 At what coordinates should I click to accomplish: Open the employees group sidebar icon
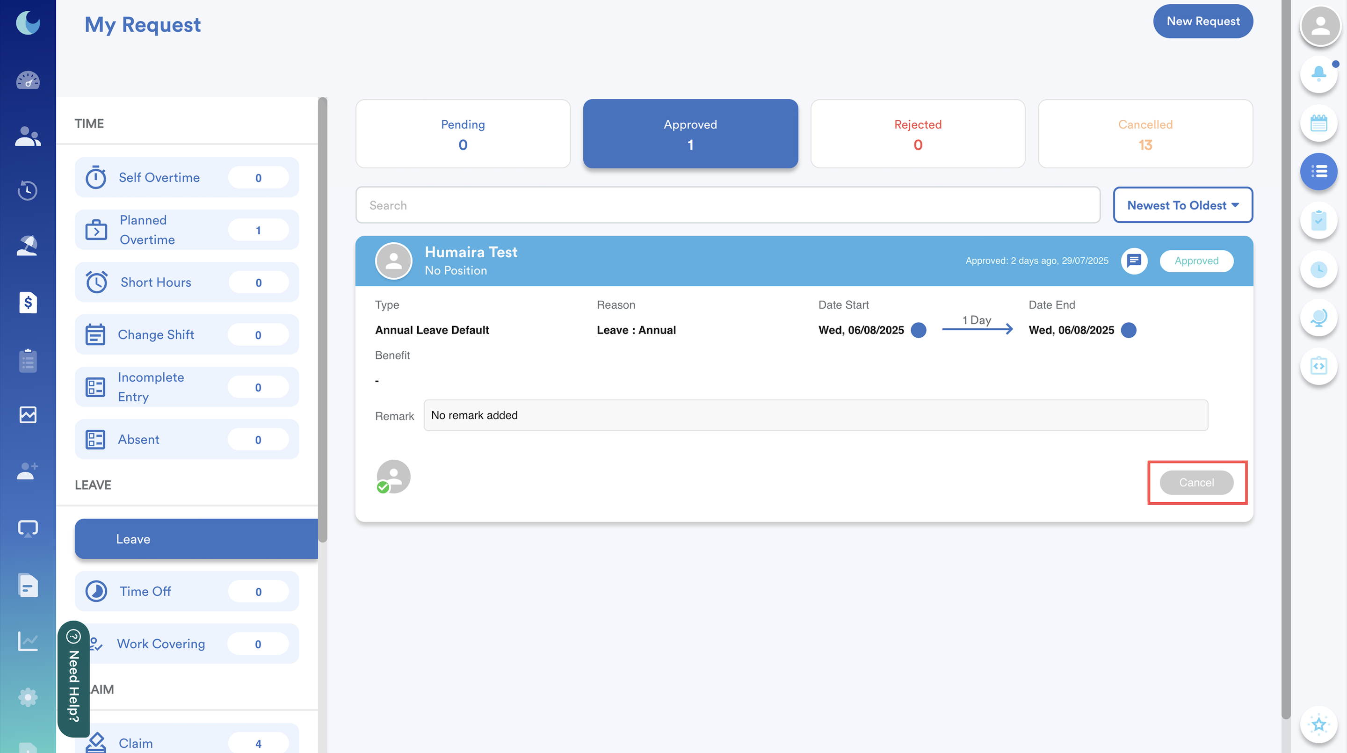tap(28, 137)
